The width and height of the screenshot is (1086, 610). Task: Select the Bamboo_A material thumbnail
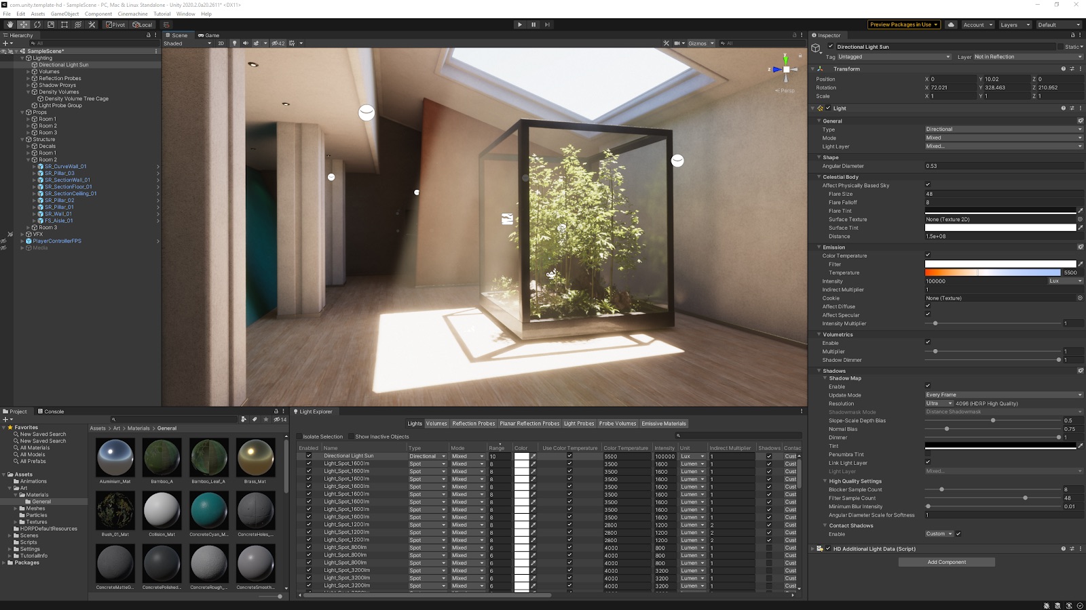coord(162,458)
